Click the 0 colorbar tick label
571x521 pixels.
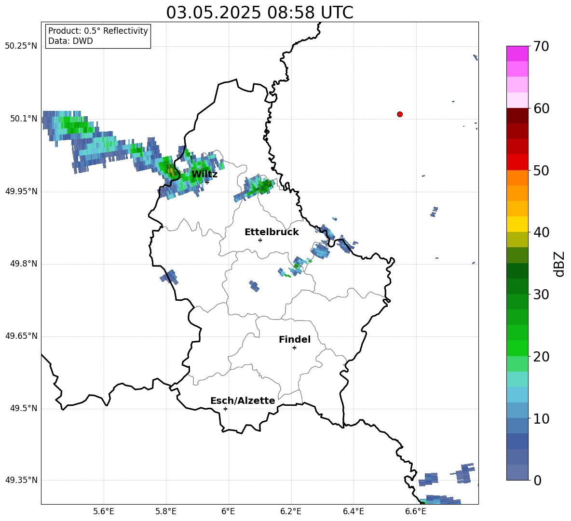pyautogui.click(x=538, y=481)
